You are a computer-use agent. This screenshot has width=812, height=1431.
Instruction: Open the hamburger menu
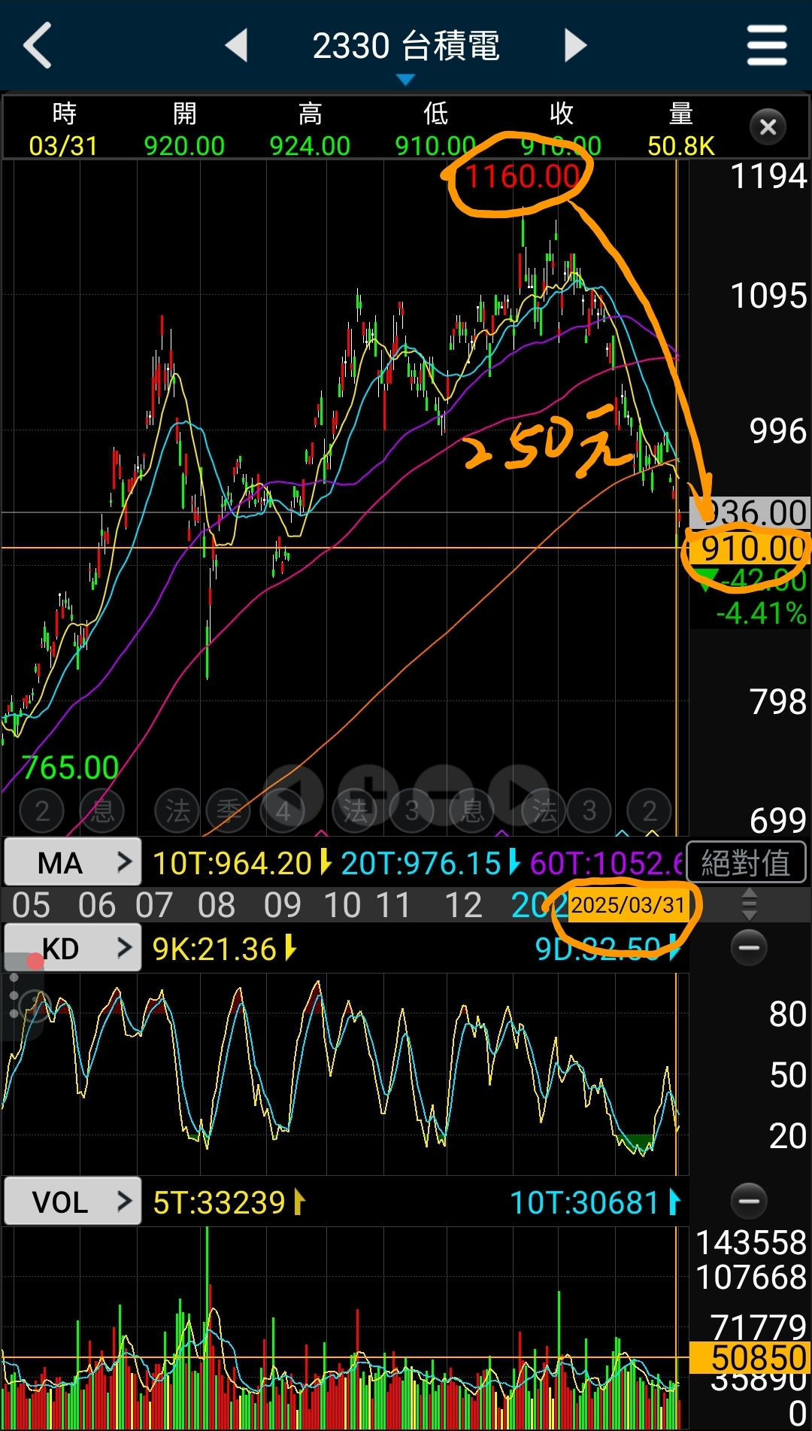pyautogui.click(x=767, y=45)
